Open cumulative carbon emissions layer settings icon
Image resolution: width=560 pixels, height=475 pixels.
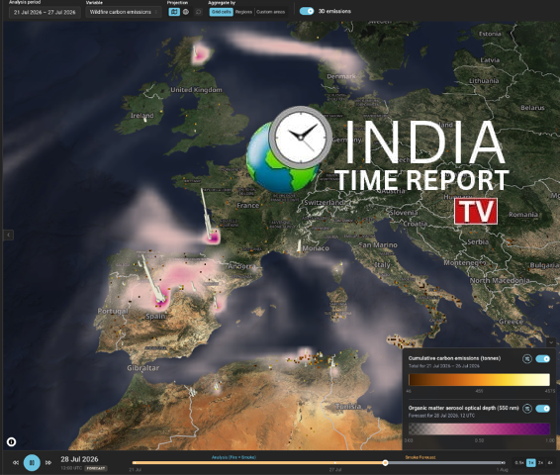[526, 359]
